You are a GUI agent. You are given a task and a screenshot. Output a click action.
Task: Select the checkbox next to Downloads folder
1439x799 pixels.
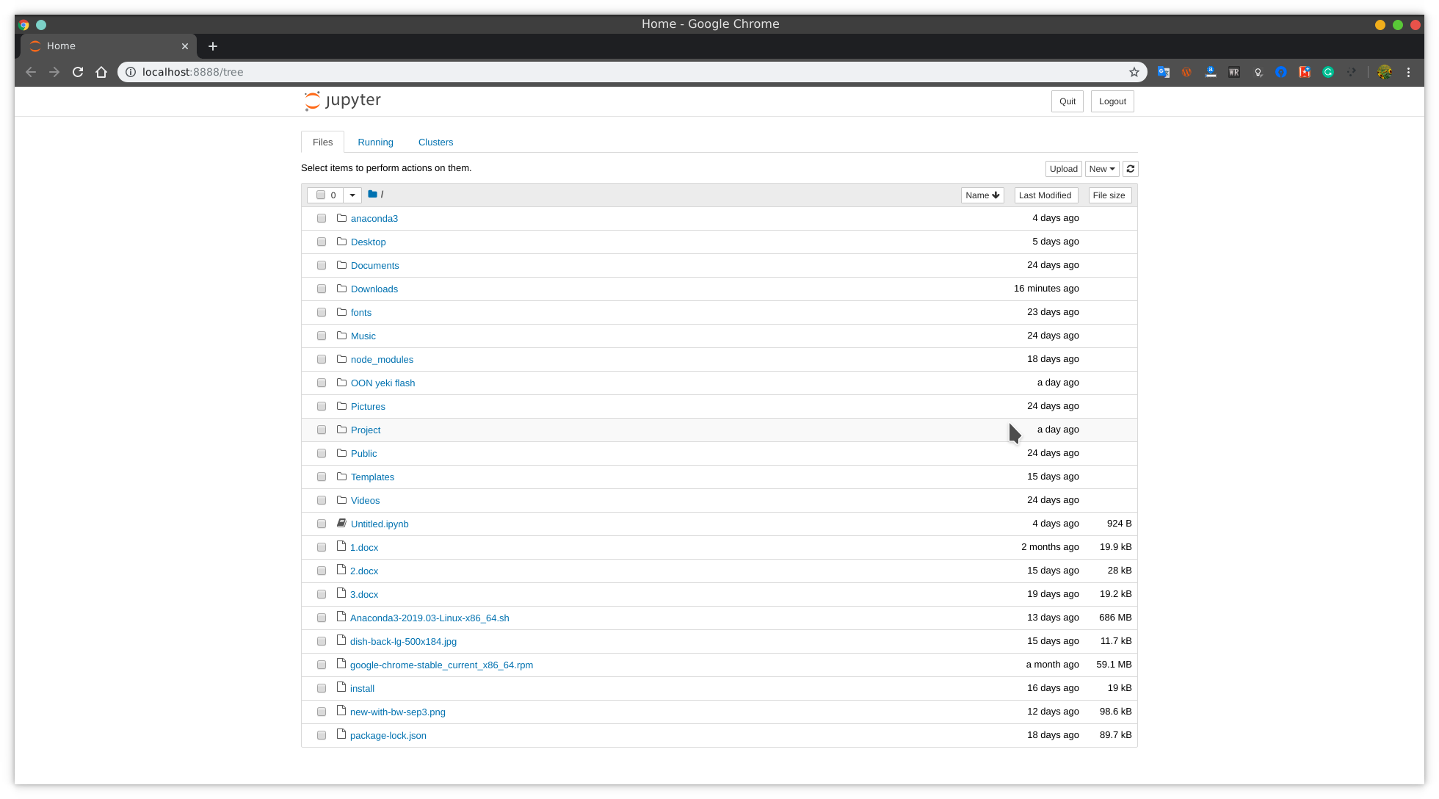[322, 289]
